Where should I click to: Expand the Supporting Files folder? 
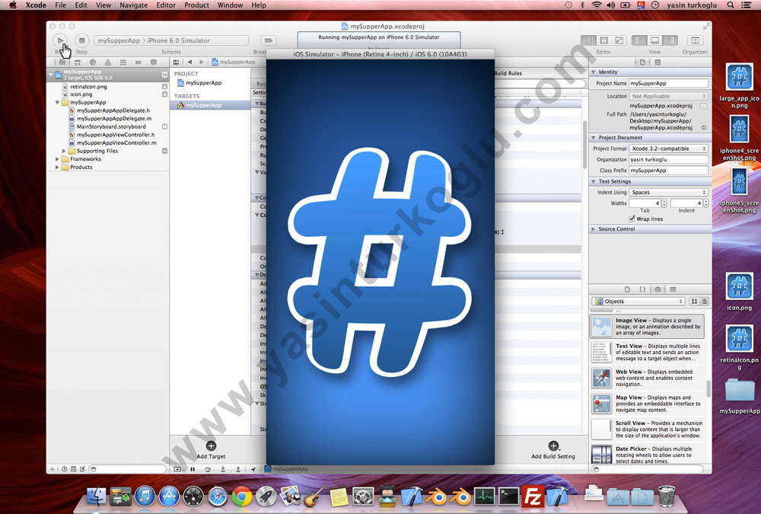[x=64, y=151]
